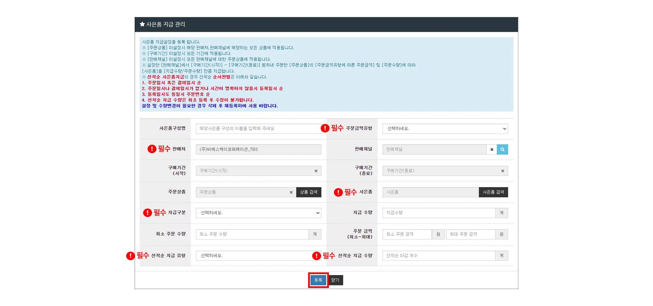Click the 사은품 검색 button
Screen dimensions: 653x306
493,192
